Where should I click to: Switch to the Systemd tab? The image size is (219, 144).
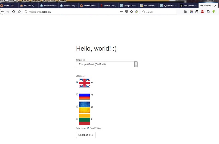click(168, 5)
